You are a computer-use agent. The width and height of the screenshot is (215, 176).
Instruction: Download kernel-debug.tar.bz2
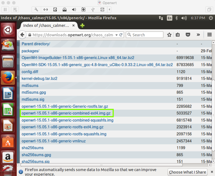[x=39, y=79]
